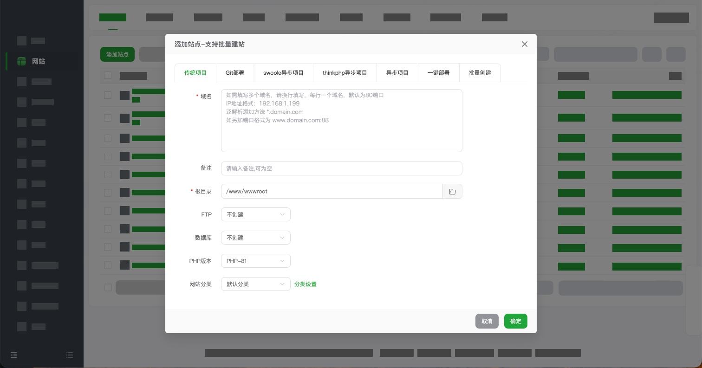The height and width of the screenshot is (368, 702).
Task: Click the 确定 button
Action: click(x=516, y=321)
